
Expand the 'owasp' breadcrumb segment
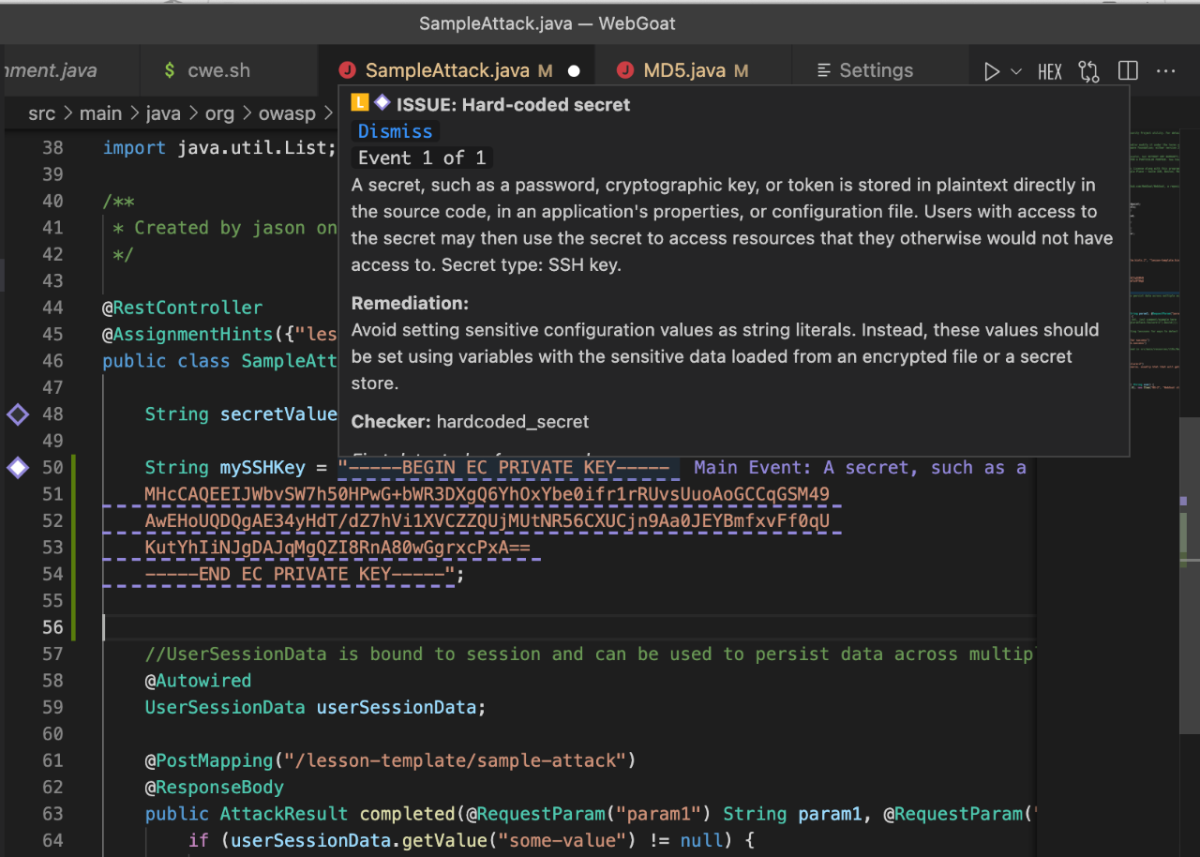point(287,113)
